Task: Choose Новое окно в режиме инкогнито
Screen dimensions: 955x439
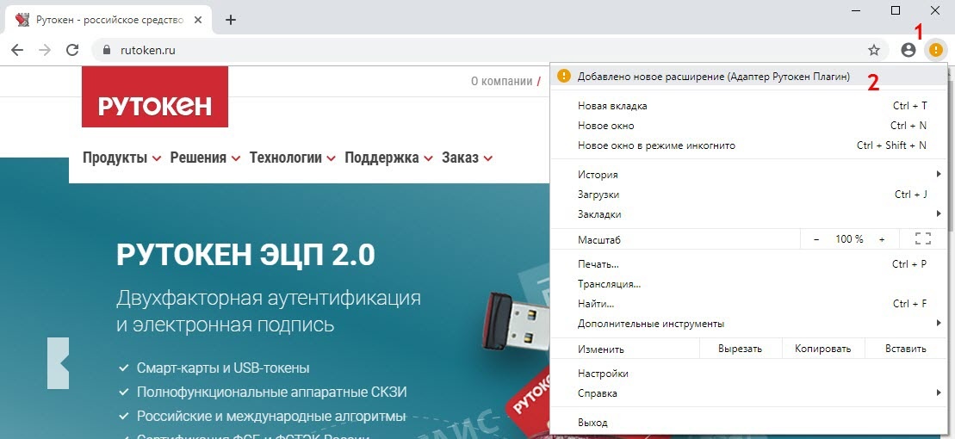Action: [x=749, y=145]
